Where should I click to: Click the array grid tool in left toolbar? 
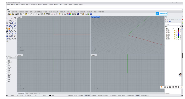12,36
